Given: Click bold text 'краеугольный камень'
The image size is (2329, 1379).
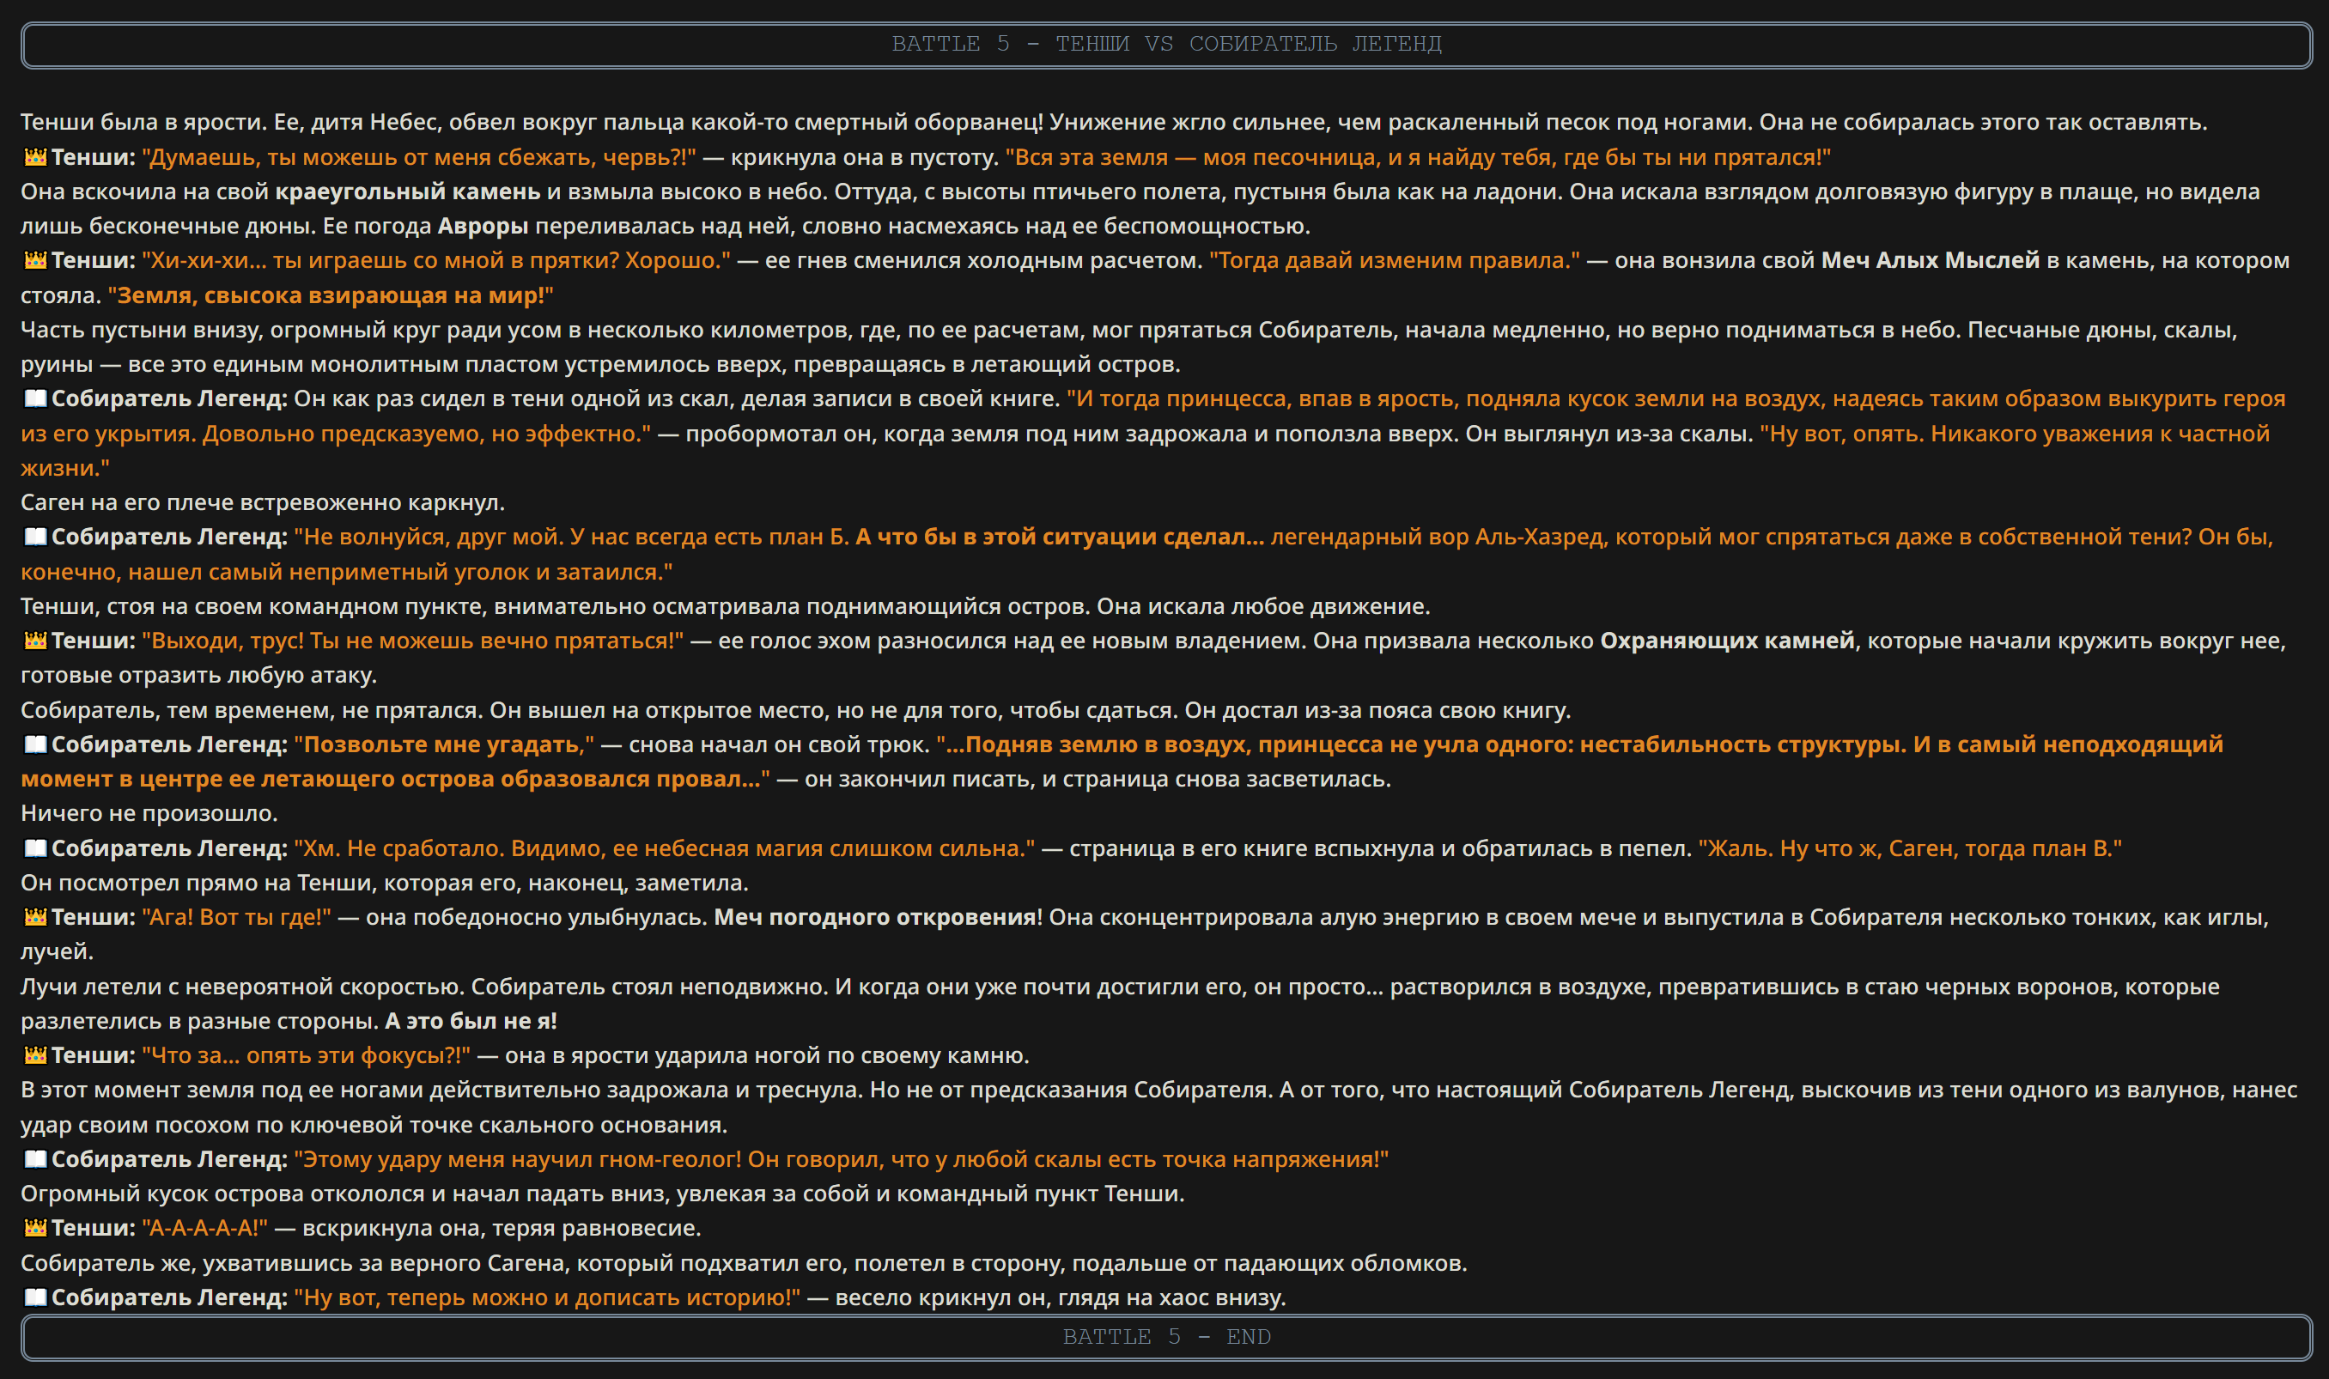Looking at the screenshot, I should point(408,191).
